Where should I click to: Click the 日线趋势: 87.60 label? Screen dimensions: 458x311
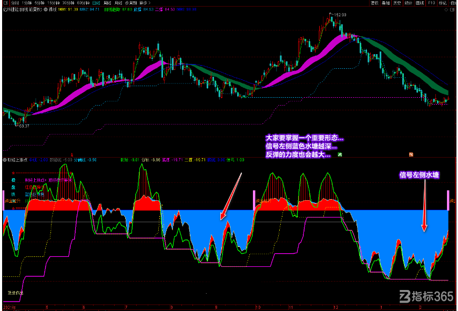tap(118, 9)
